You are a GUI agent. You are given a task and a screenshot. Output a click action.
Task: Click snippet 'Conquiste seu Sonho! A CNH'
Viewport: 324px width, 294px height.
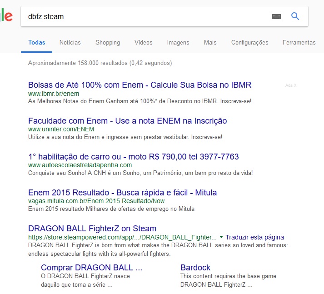point(140,173)
